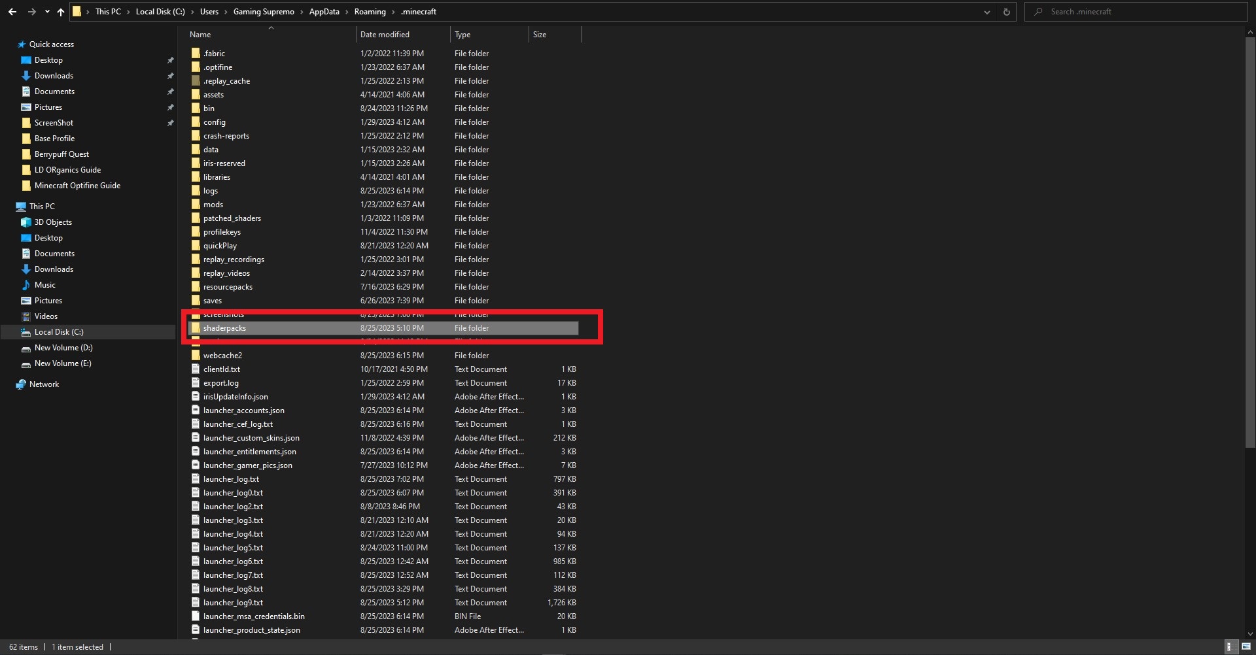Screen dimensions: 1256x655
Task: Click inside the Search .minecraft box
Action: (1112, 11)
